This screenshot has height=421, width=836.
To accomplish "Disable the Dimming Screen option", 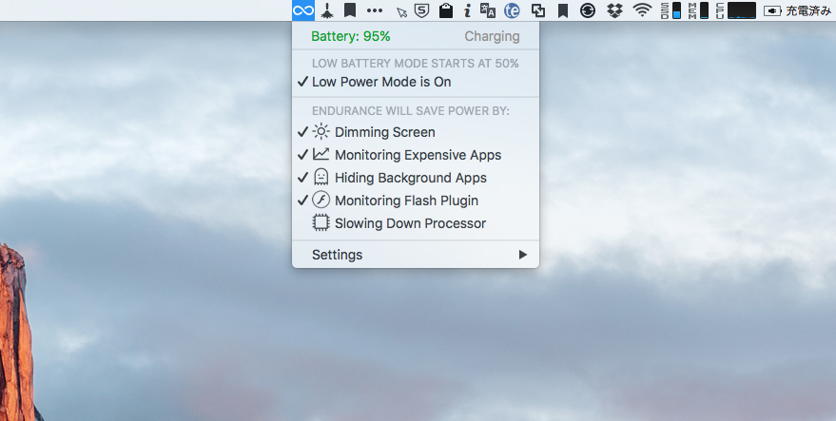I will click(416, 132).
